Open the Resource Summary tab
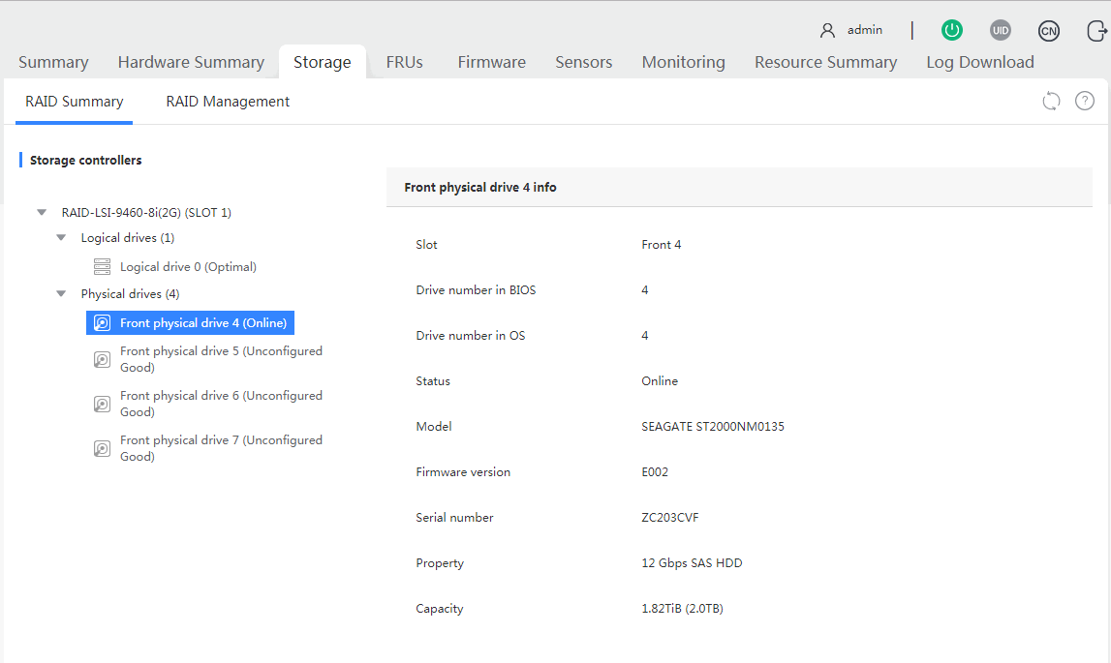The width and height of the screenshot is (1111, 663). click(x=825, y=62)
